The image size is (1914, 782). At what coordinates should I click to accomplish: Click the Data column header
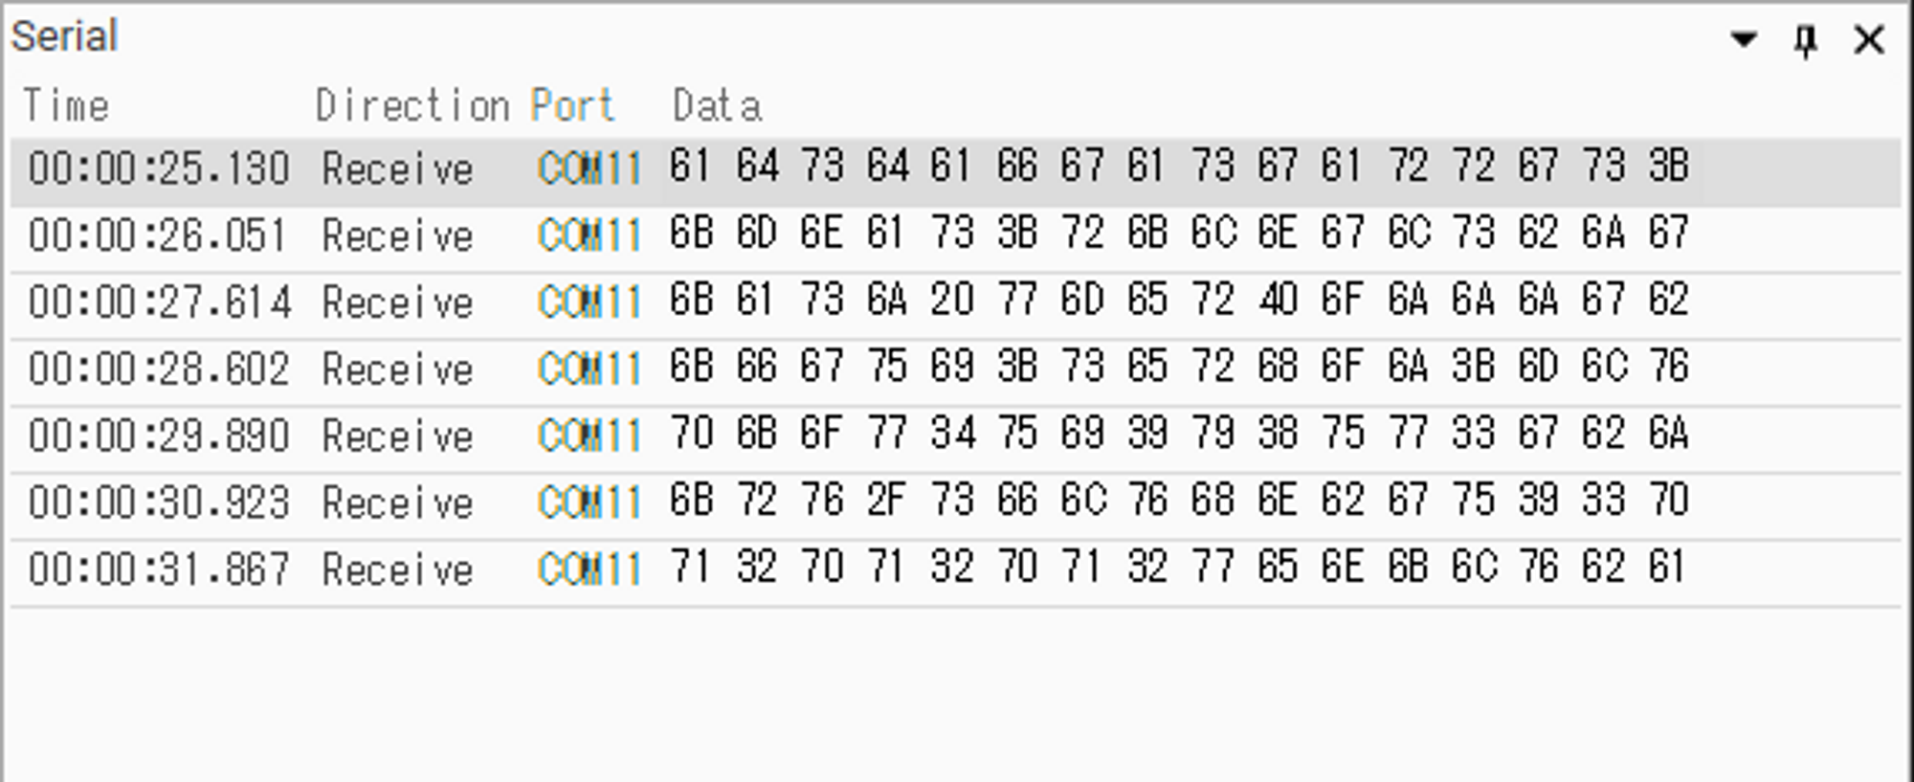717,105
